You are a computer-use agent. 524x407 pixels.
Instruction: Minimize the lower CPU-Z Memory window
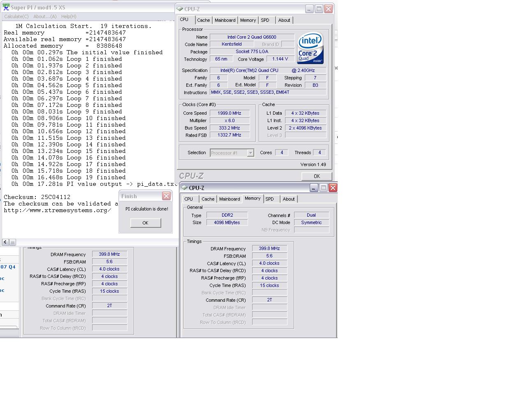click(x=314, y=187)
